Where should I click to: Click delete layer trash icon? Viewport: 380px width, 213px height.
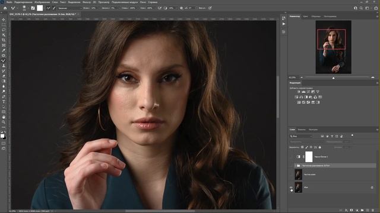pos(373,211)
